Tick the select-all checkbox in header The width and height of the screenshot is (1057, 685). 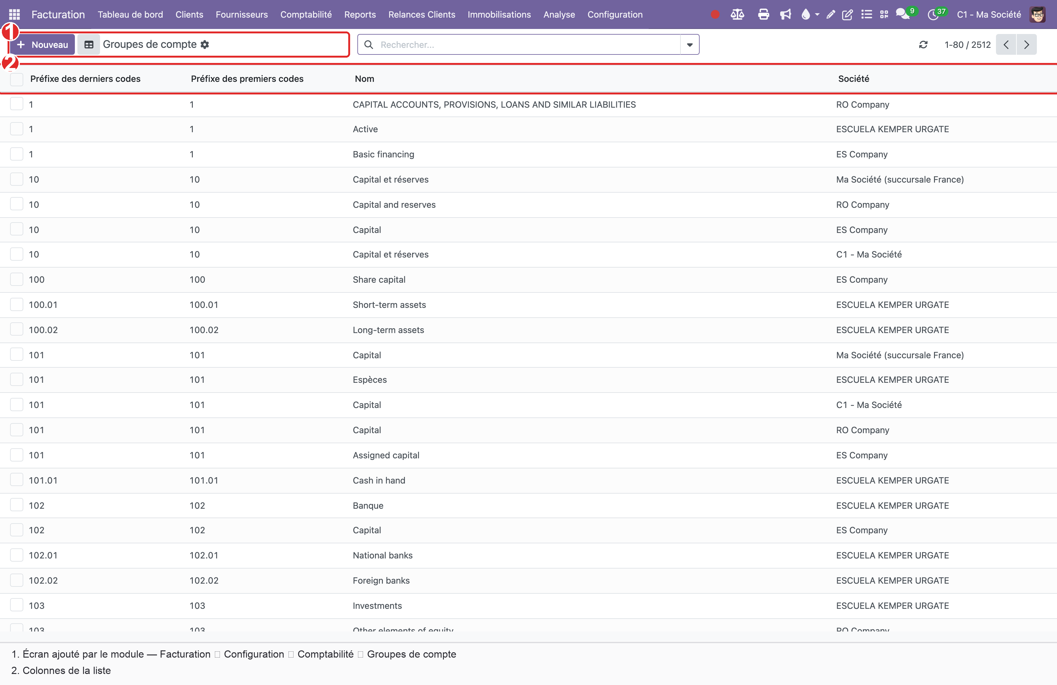[17, 79]
